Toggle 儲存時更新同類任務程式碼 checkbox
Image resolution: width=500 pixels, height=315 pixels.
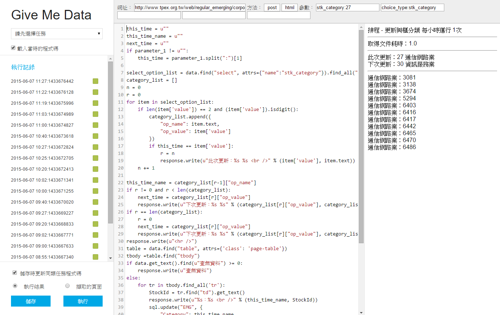[15, 273]
